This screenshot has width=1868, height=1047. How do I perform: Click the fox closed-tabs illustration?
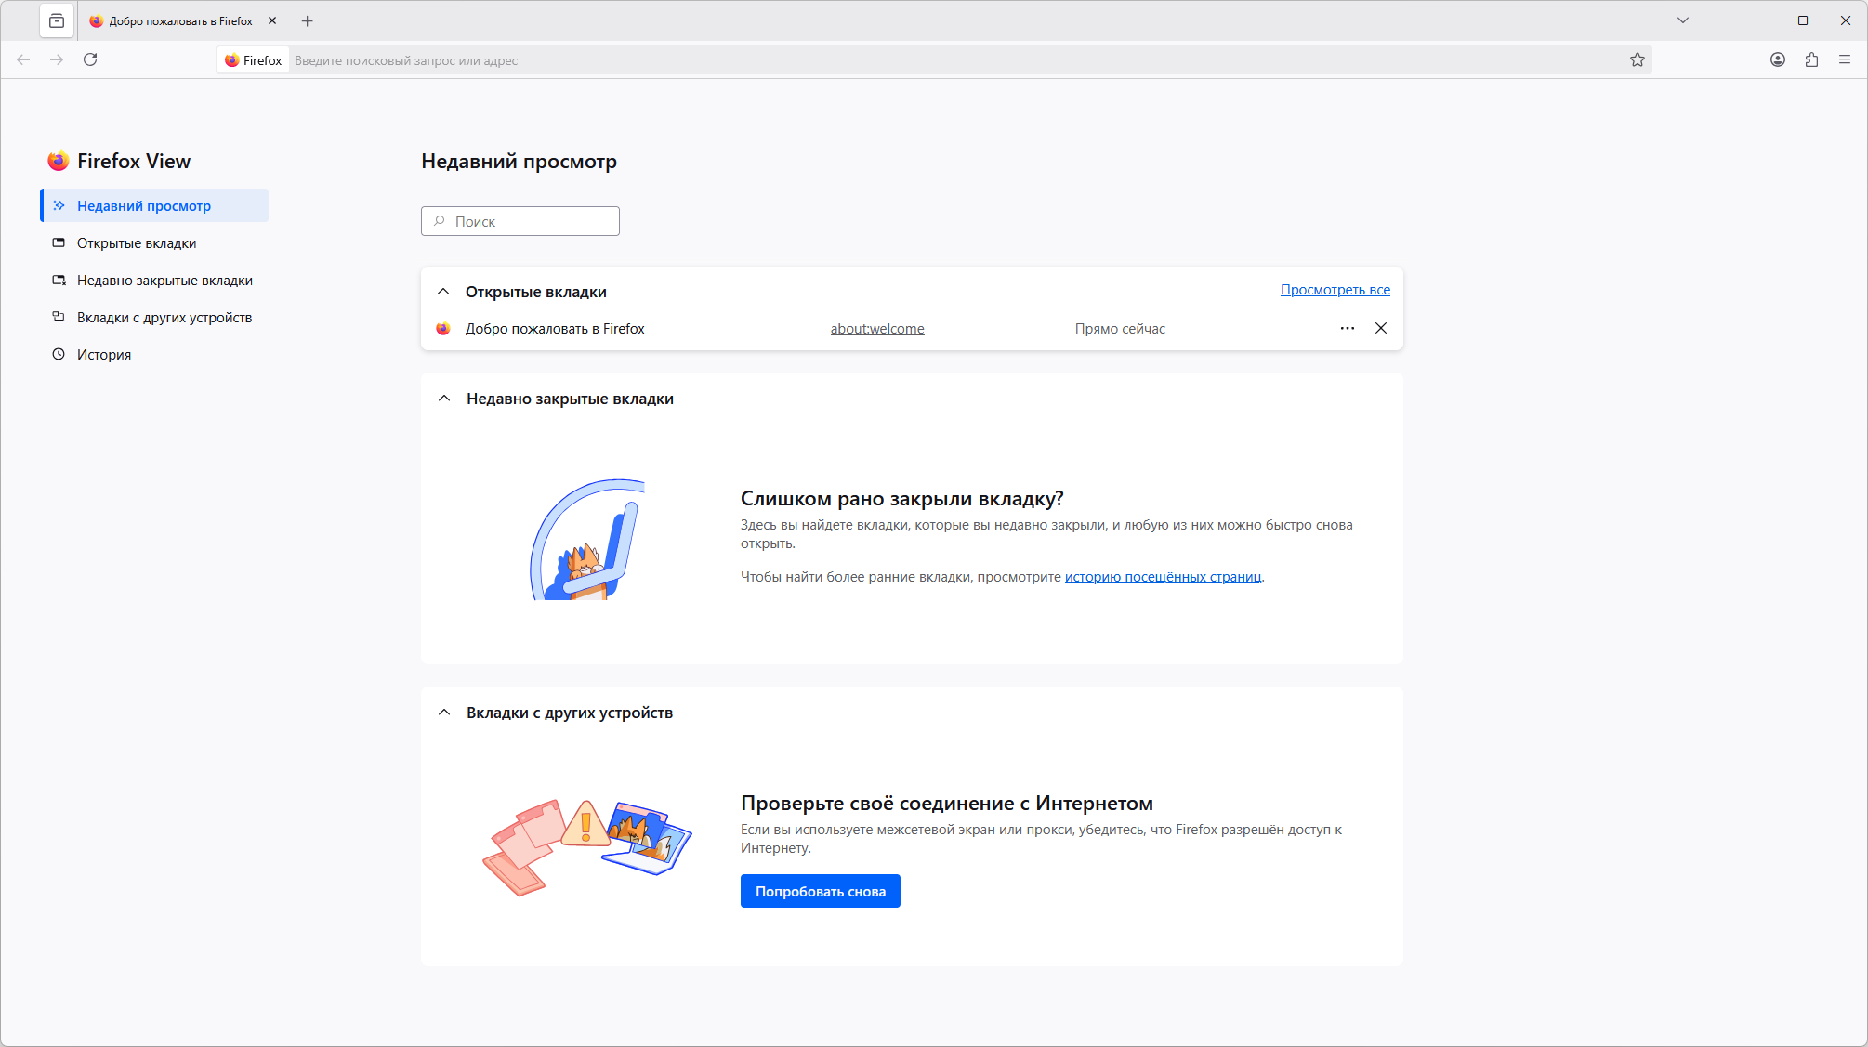coord(585,540)
